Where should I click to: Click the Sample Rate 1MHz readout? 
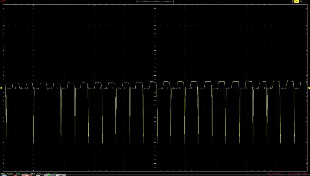[298, 174]
